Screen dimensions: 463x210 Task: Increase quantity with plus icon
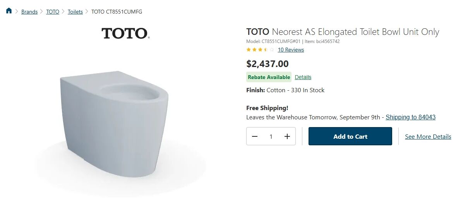[287, 136]
